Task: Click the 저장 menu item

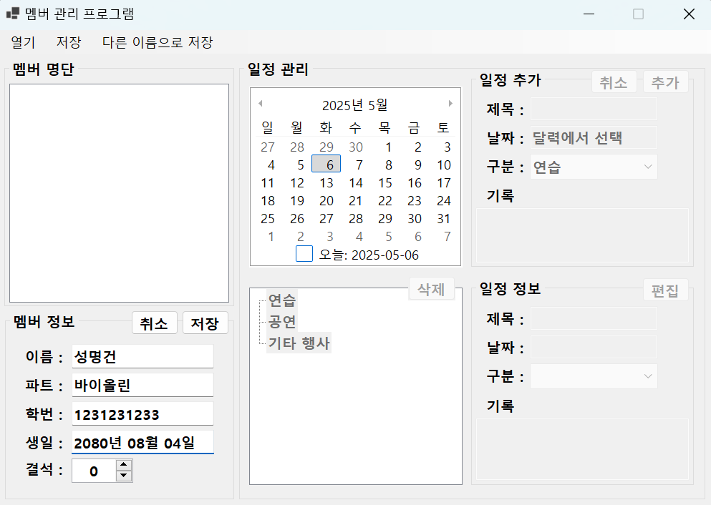Action: click(69, 42)
